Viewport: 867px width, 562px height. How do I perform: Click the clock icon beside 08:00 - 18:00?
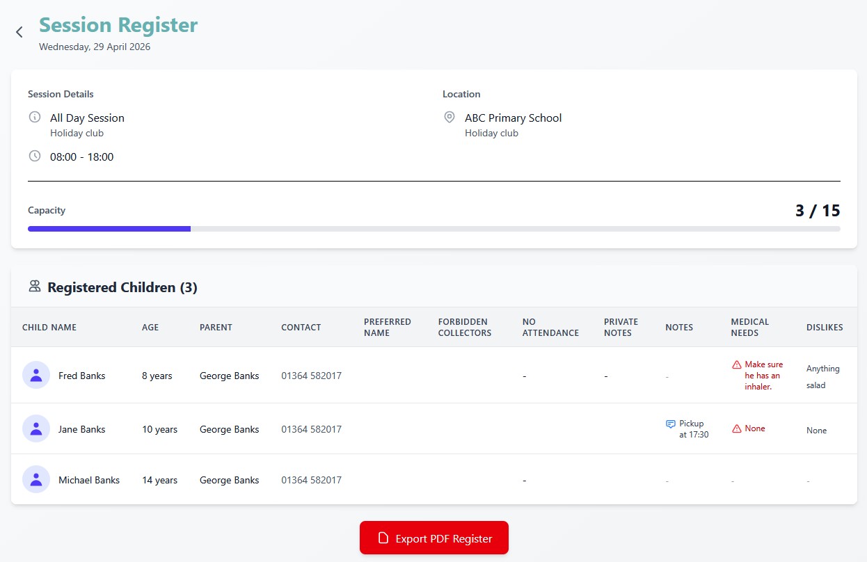click(x=35, y=156)
